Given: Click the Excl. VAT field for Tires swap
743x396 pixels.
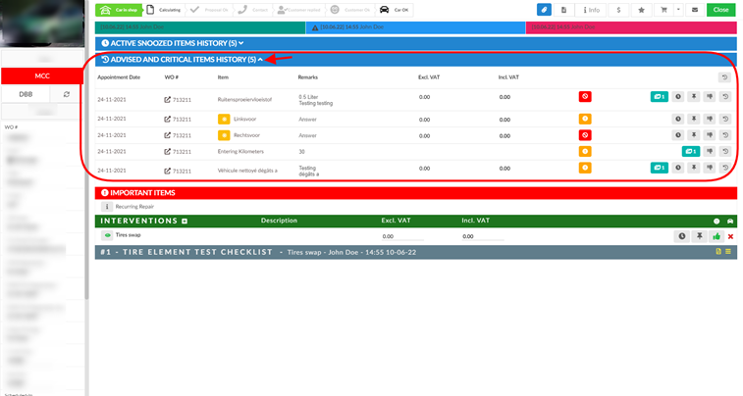Looking at the screenshot, I should (x=402, y=236).
